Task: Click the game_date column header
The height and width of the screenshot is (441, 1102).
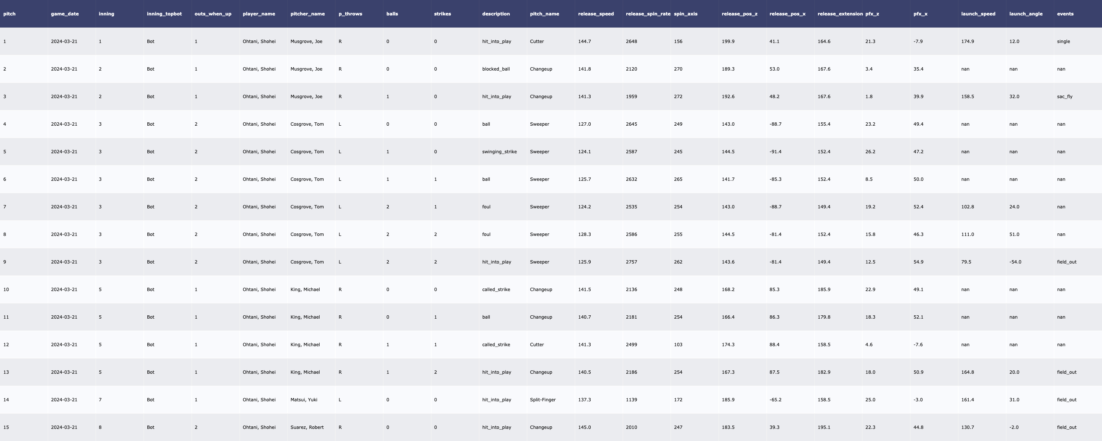Action: [x=65, y=14]
